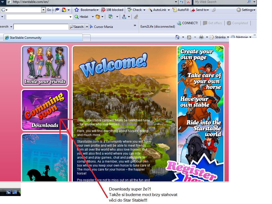
Task: Click the graduation cap toolbar icon
Action: click(x=57, y=10)
